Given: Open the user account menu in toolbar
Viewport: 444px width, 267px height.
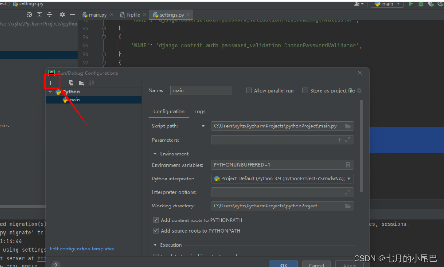Looking at the screenshot, I should click(x=358, y=3).
